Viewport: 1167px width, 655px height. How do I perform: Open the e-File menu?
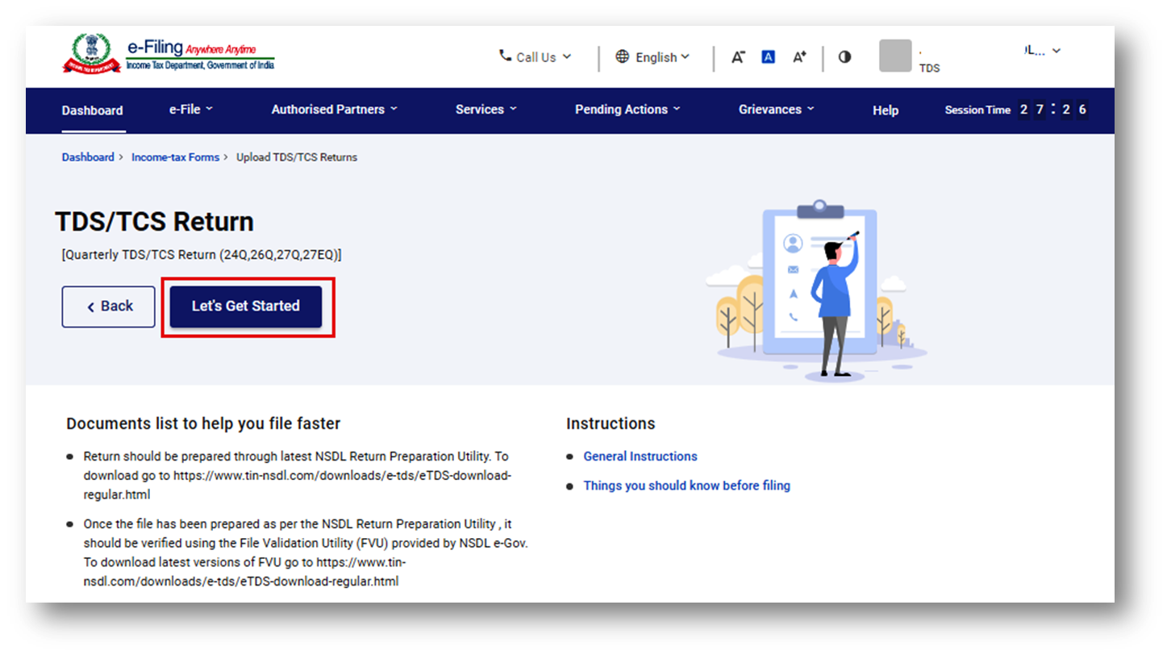[x=191, y=110]
